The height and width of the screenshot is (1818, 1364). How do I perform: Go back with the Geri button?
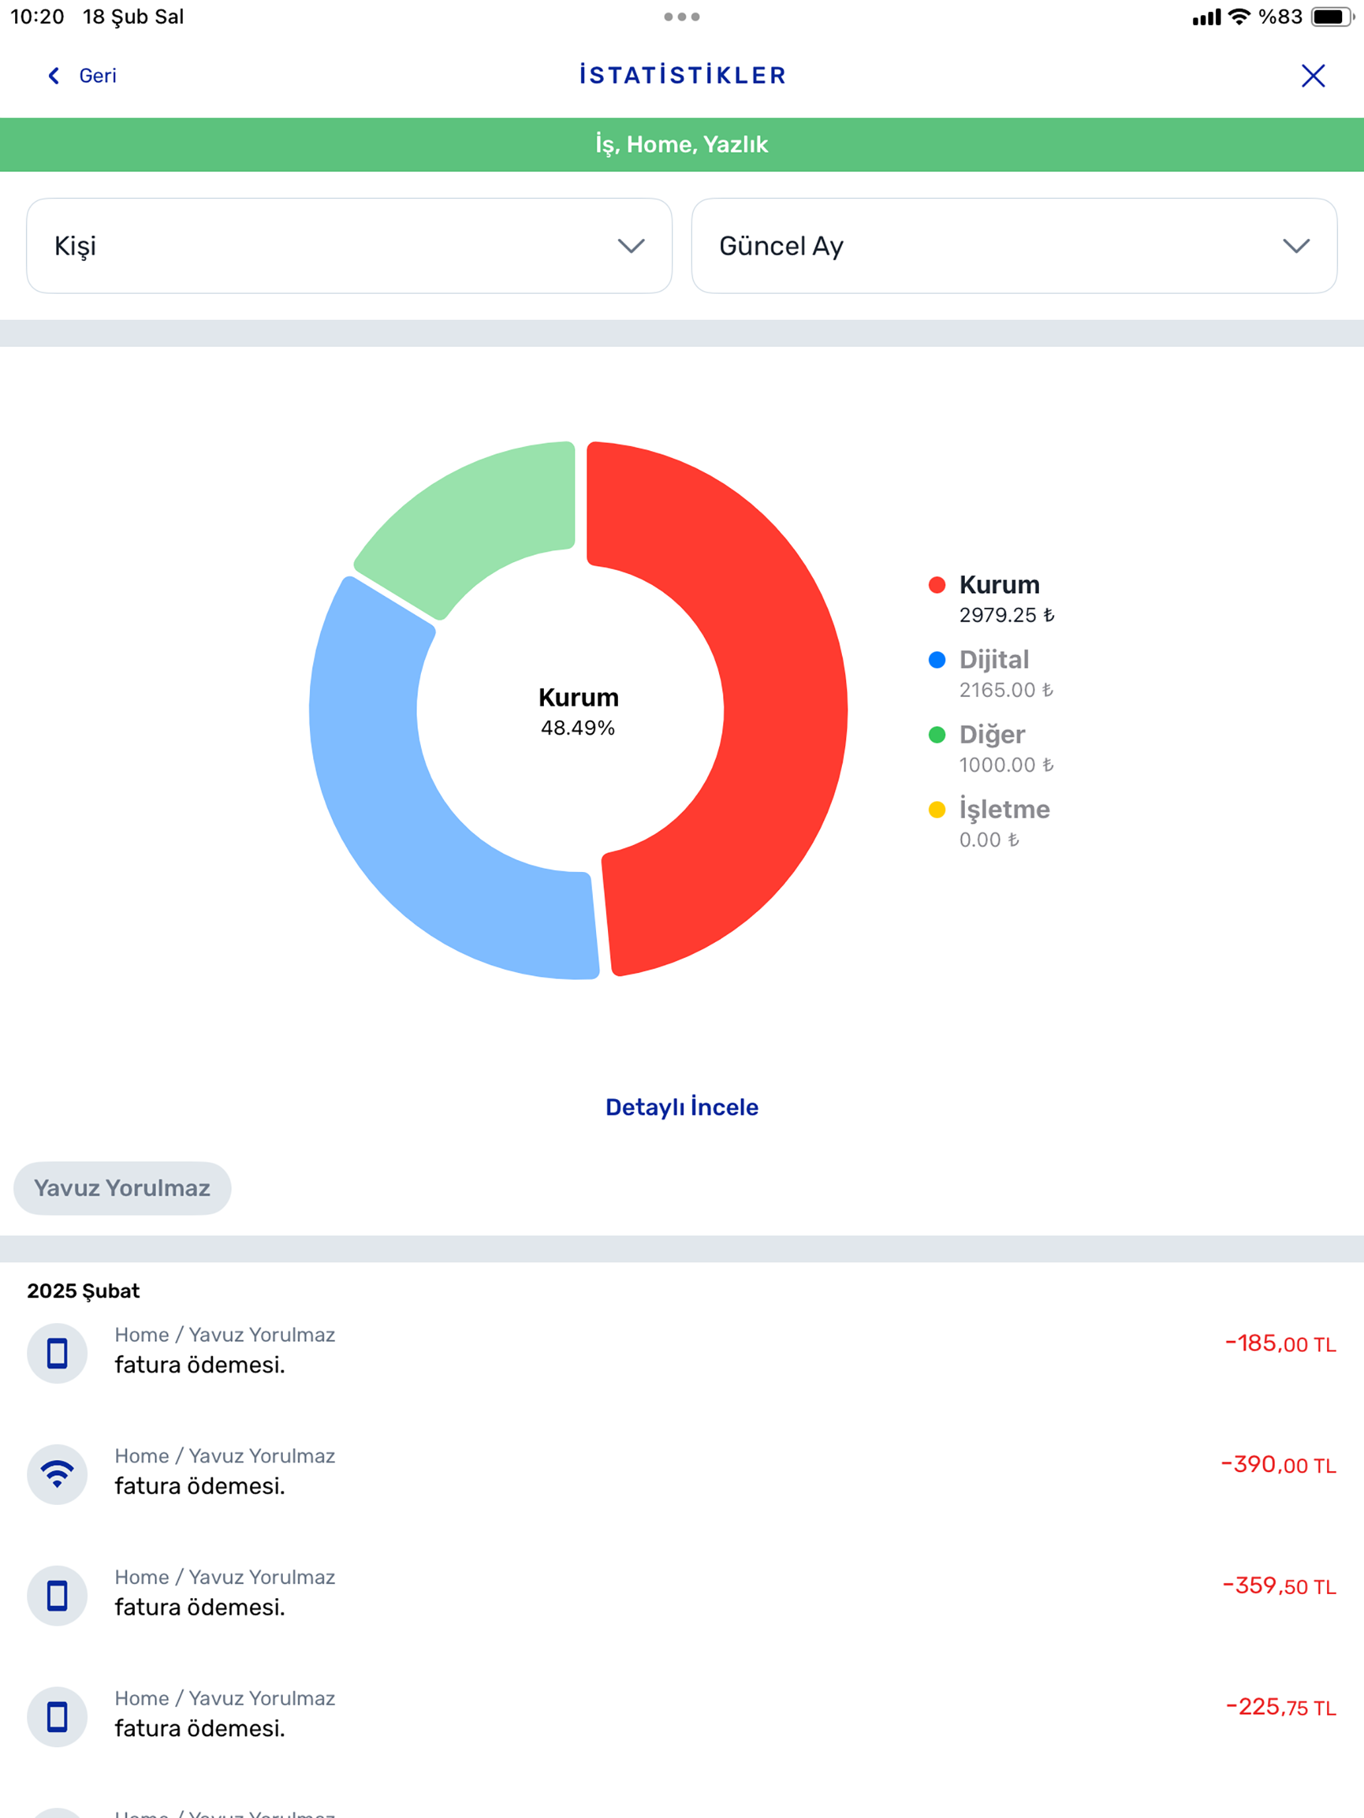click(x=81, y=75)
